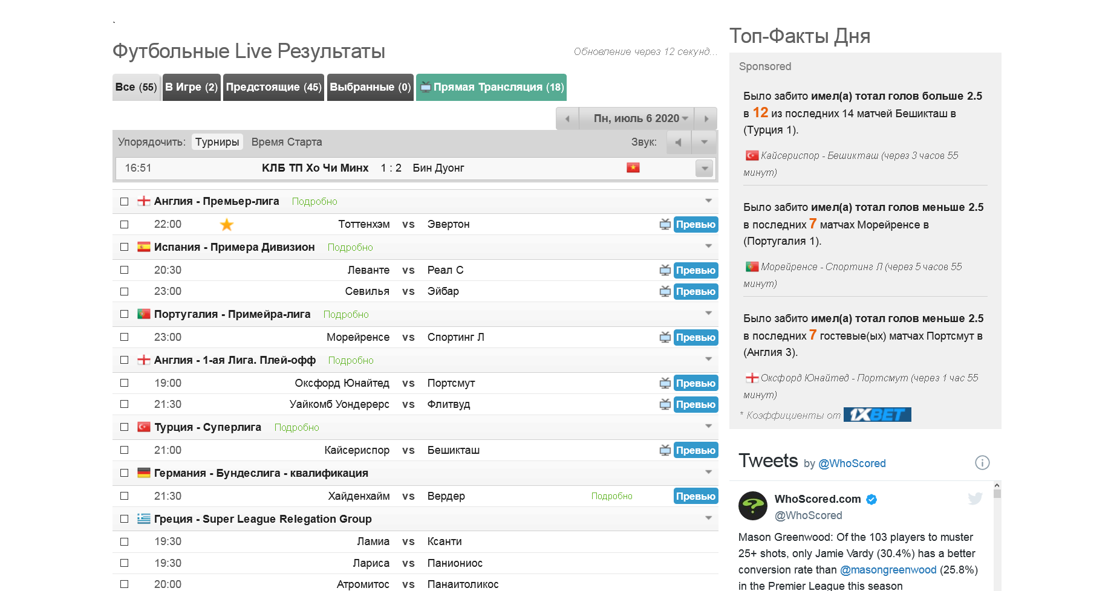Tick checkbox for Хайденхайм vs Вердер
The width and height of the screenshot is (1114, 591).
click(x=125, y=496)
